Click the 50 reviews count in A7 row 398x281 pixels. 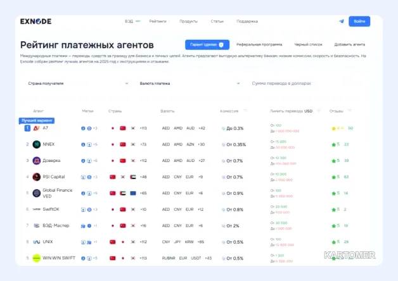[350, 128]
